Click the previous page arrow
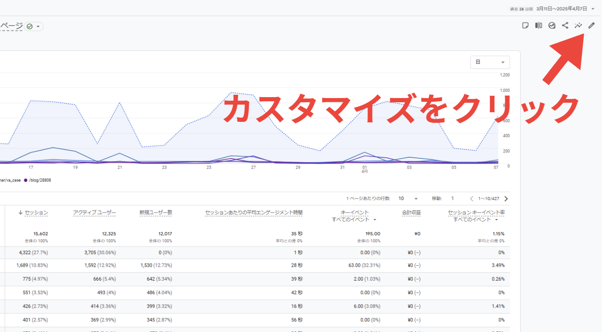 (471, 198)
